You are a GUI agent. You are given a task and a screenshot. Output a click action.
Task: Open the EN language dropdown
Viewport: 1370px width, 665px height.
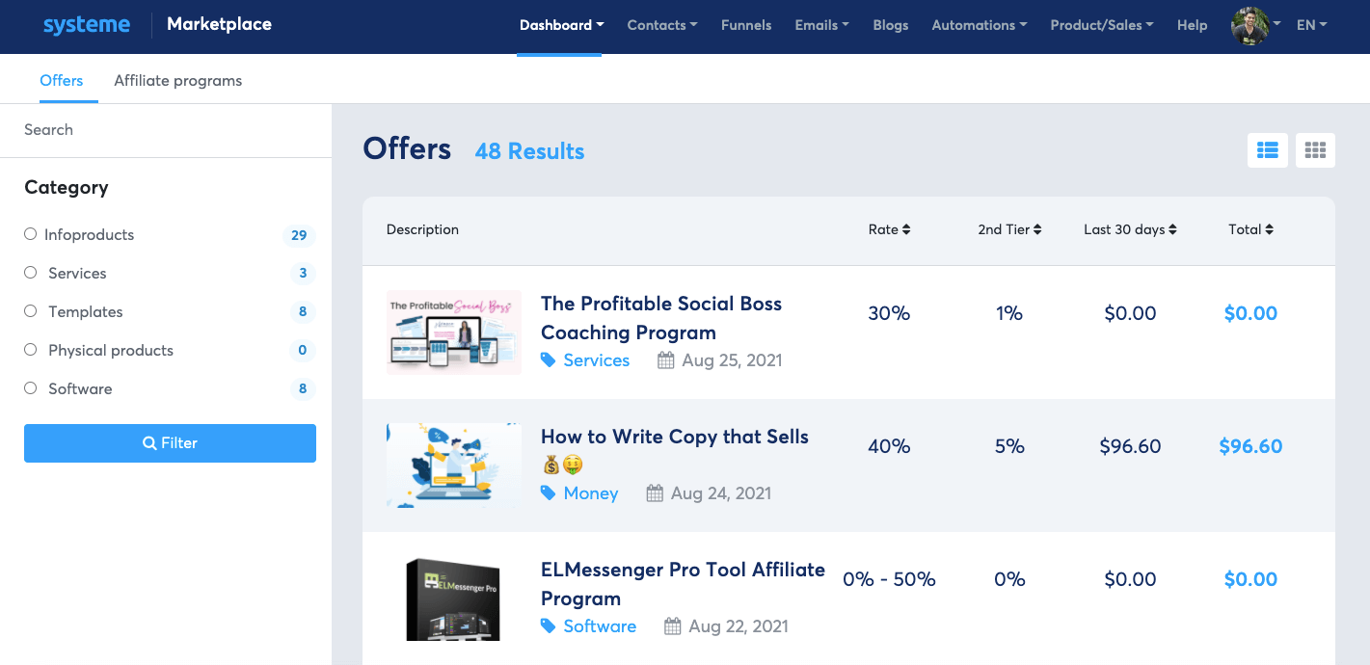tap(1311, 25)
